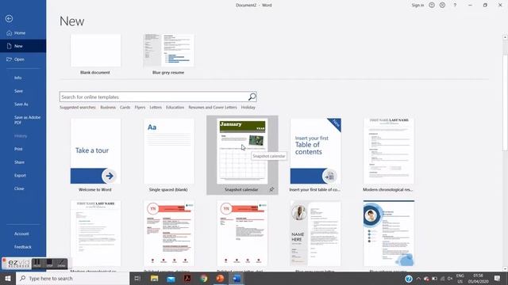This screenshot has width=508, height=285.
Task: Select the Flyers suggested search
Action: 140,108
